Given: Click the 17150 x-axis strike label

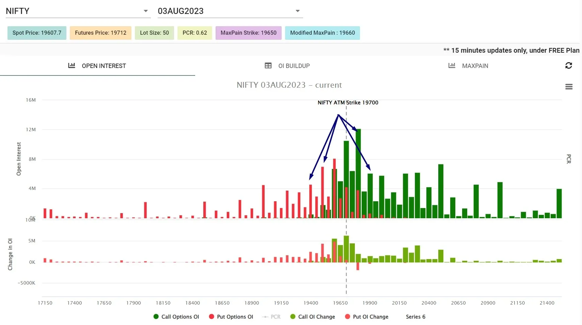Looking at the screenshot, I should pos(45,303).
